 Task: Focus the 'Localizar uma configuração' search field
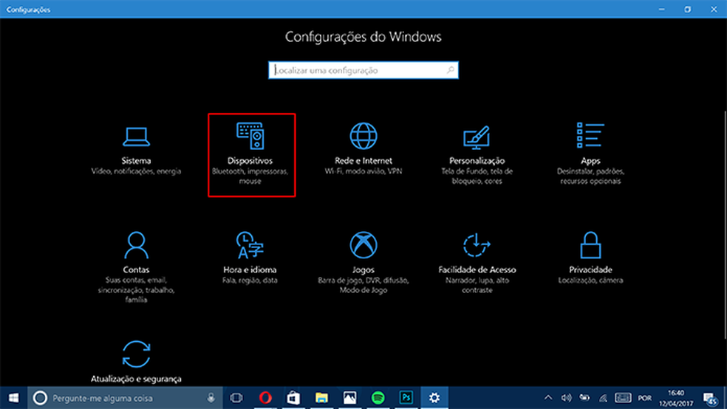click(x=363, y=70)
